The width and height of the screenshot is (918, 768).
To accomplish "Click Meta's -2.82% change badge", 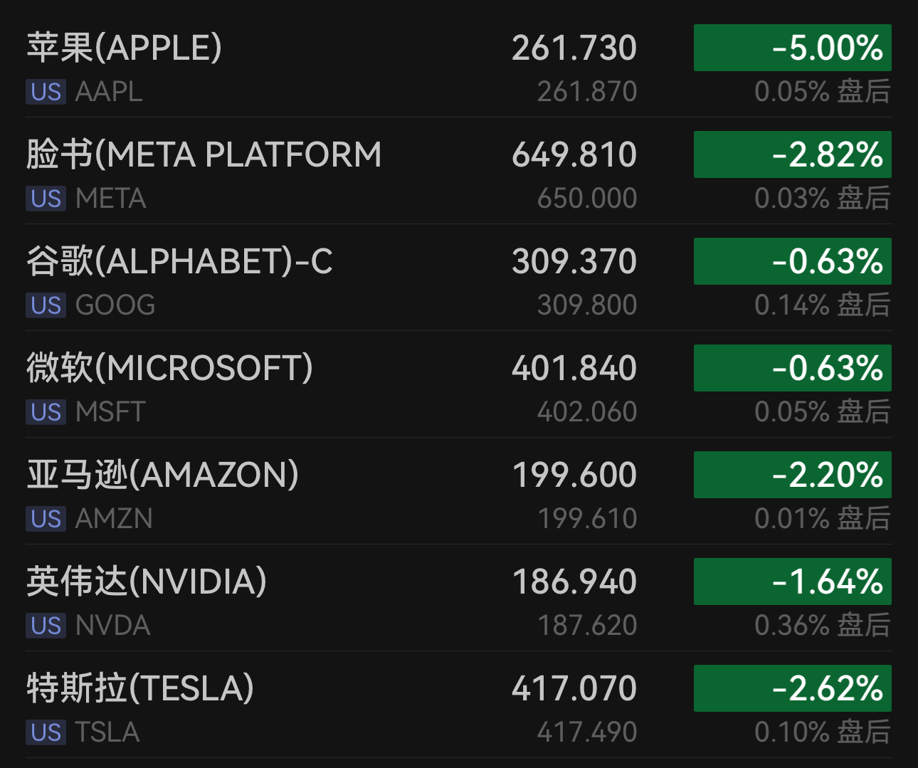I will pyautogui.click(x=792, y=155).
